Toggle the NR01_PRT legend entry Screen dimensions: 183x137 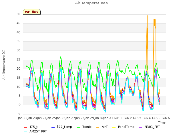pyautogui.click(x=150, y=127)
